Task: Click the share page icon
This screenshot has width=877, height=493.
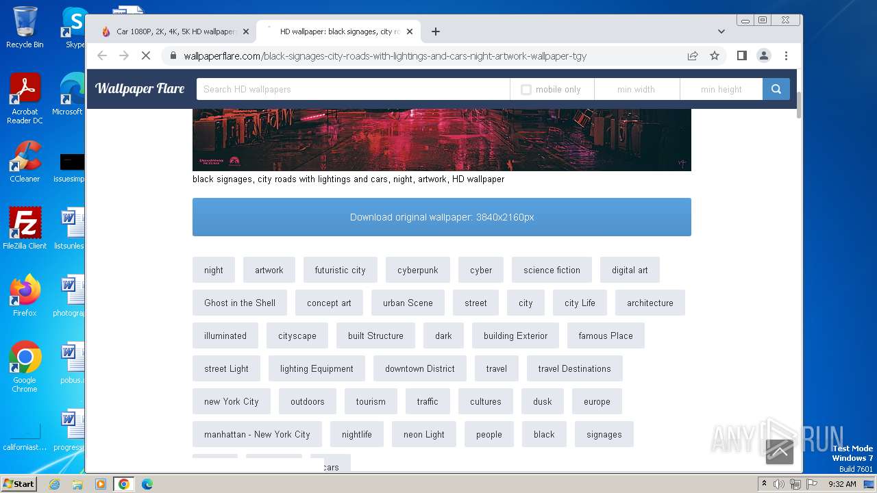Action: pyautogui.click(x=693, y=55)
